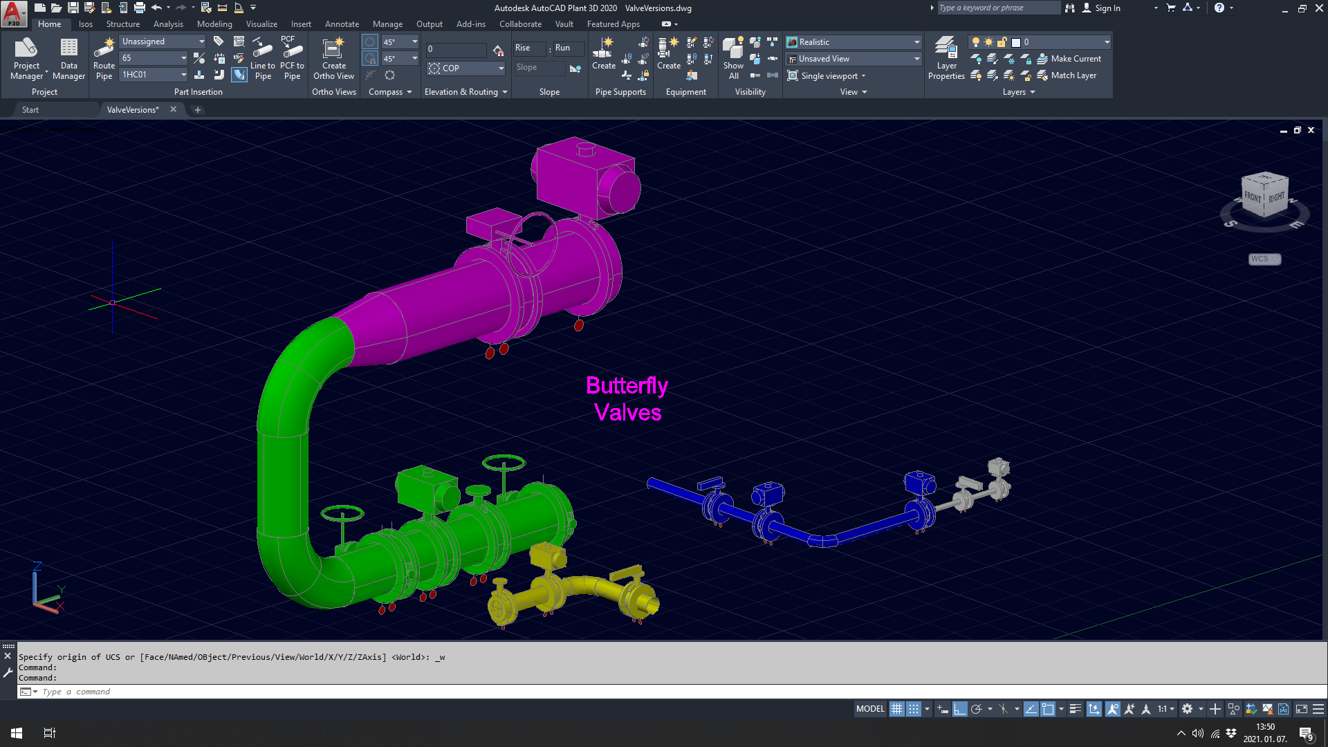
Task: Open the Start document tab
Action: coord(30,110)
